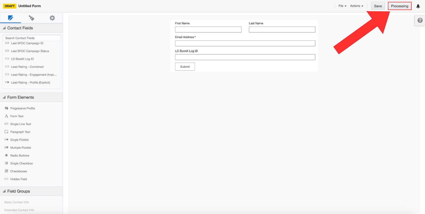Open the Actions menu

pyautogui.click(x=356, y=6)
